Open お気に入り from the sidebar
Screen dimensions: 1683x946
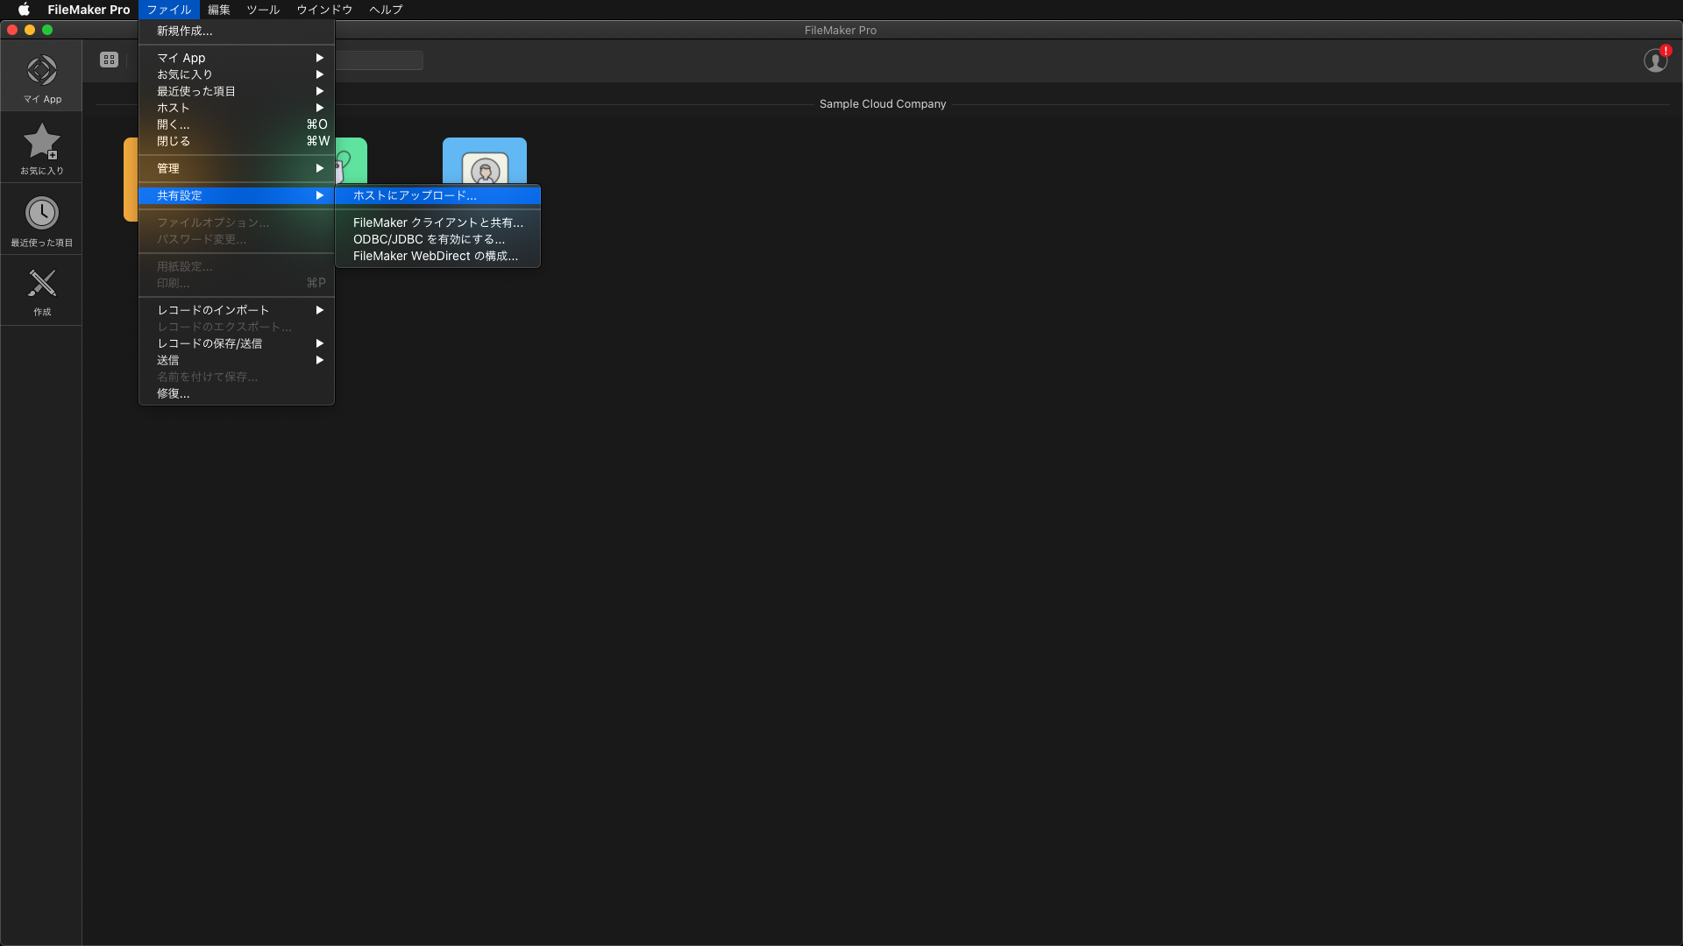tap(41, 149)
